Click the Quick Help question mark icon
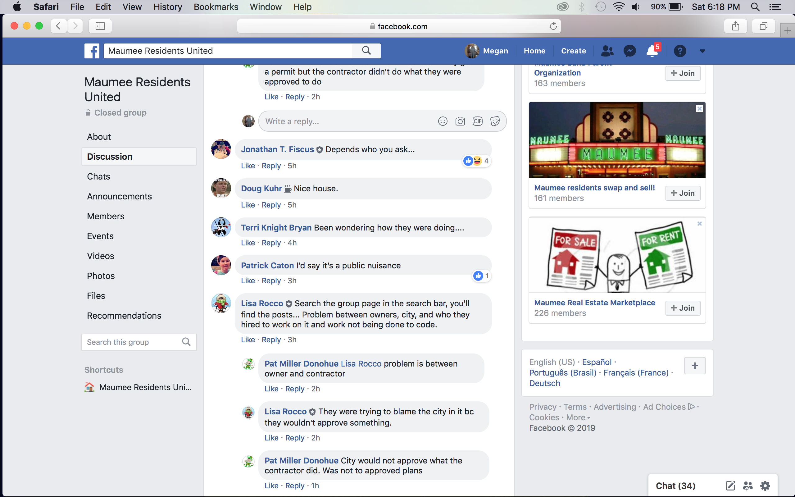Image resolution: width=795 pixels, height=497 pixels. 680,51
